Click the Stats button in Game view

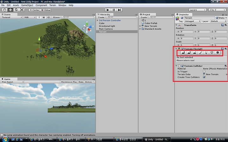point(81,82)
